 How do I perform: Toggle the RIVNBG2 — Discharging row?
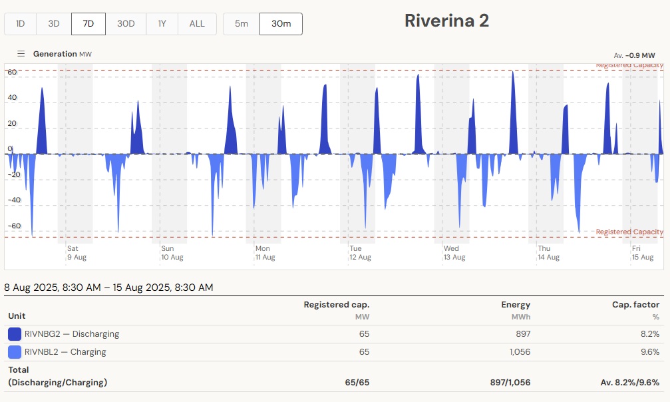click(72, 334)
